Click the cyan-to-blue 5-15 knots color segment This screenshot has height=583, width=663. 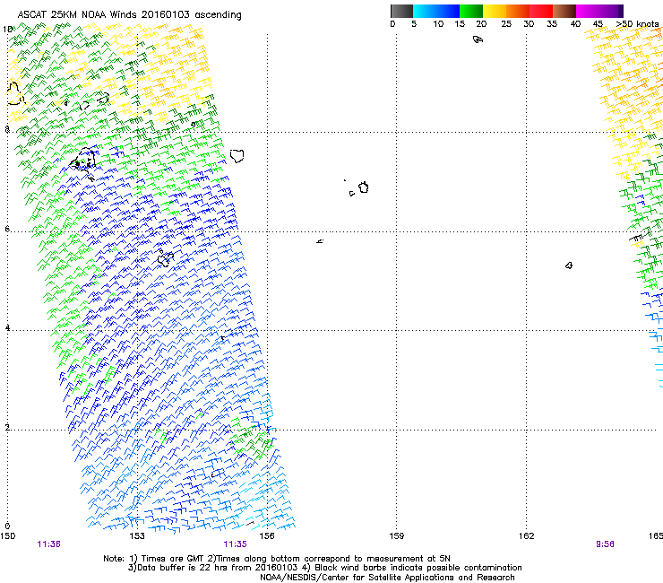436,11
